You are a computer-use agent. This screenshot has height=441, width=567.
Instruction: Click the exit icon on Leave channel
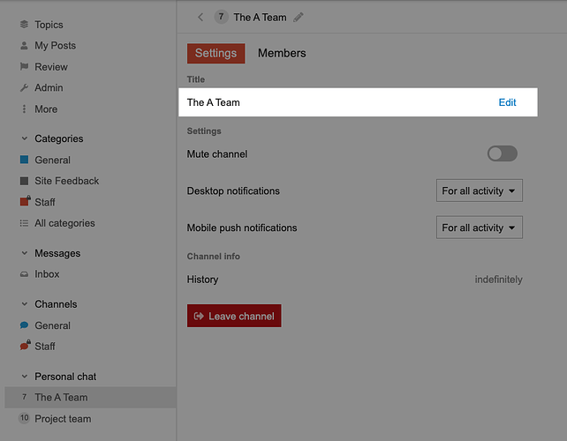199,316
